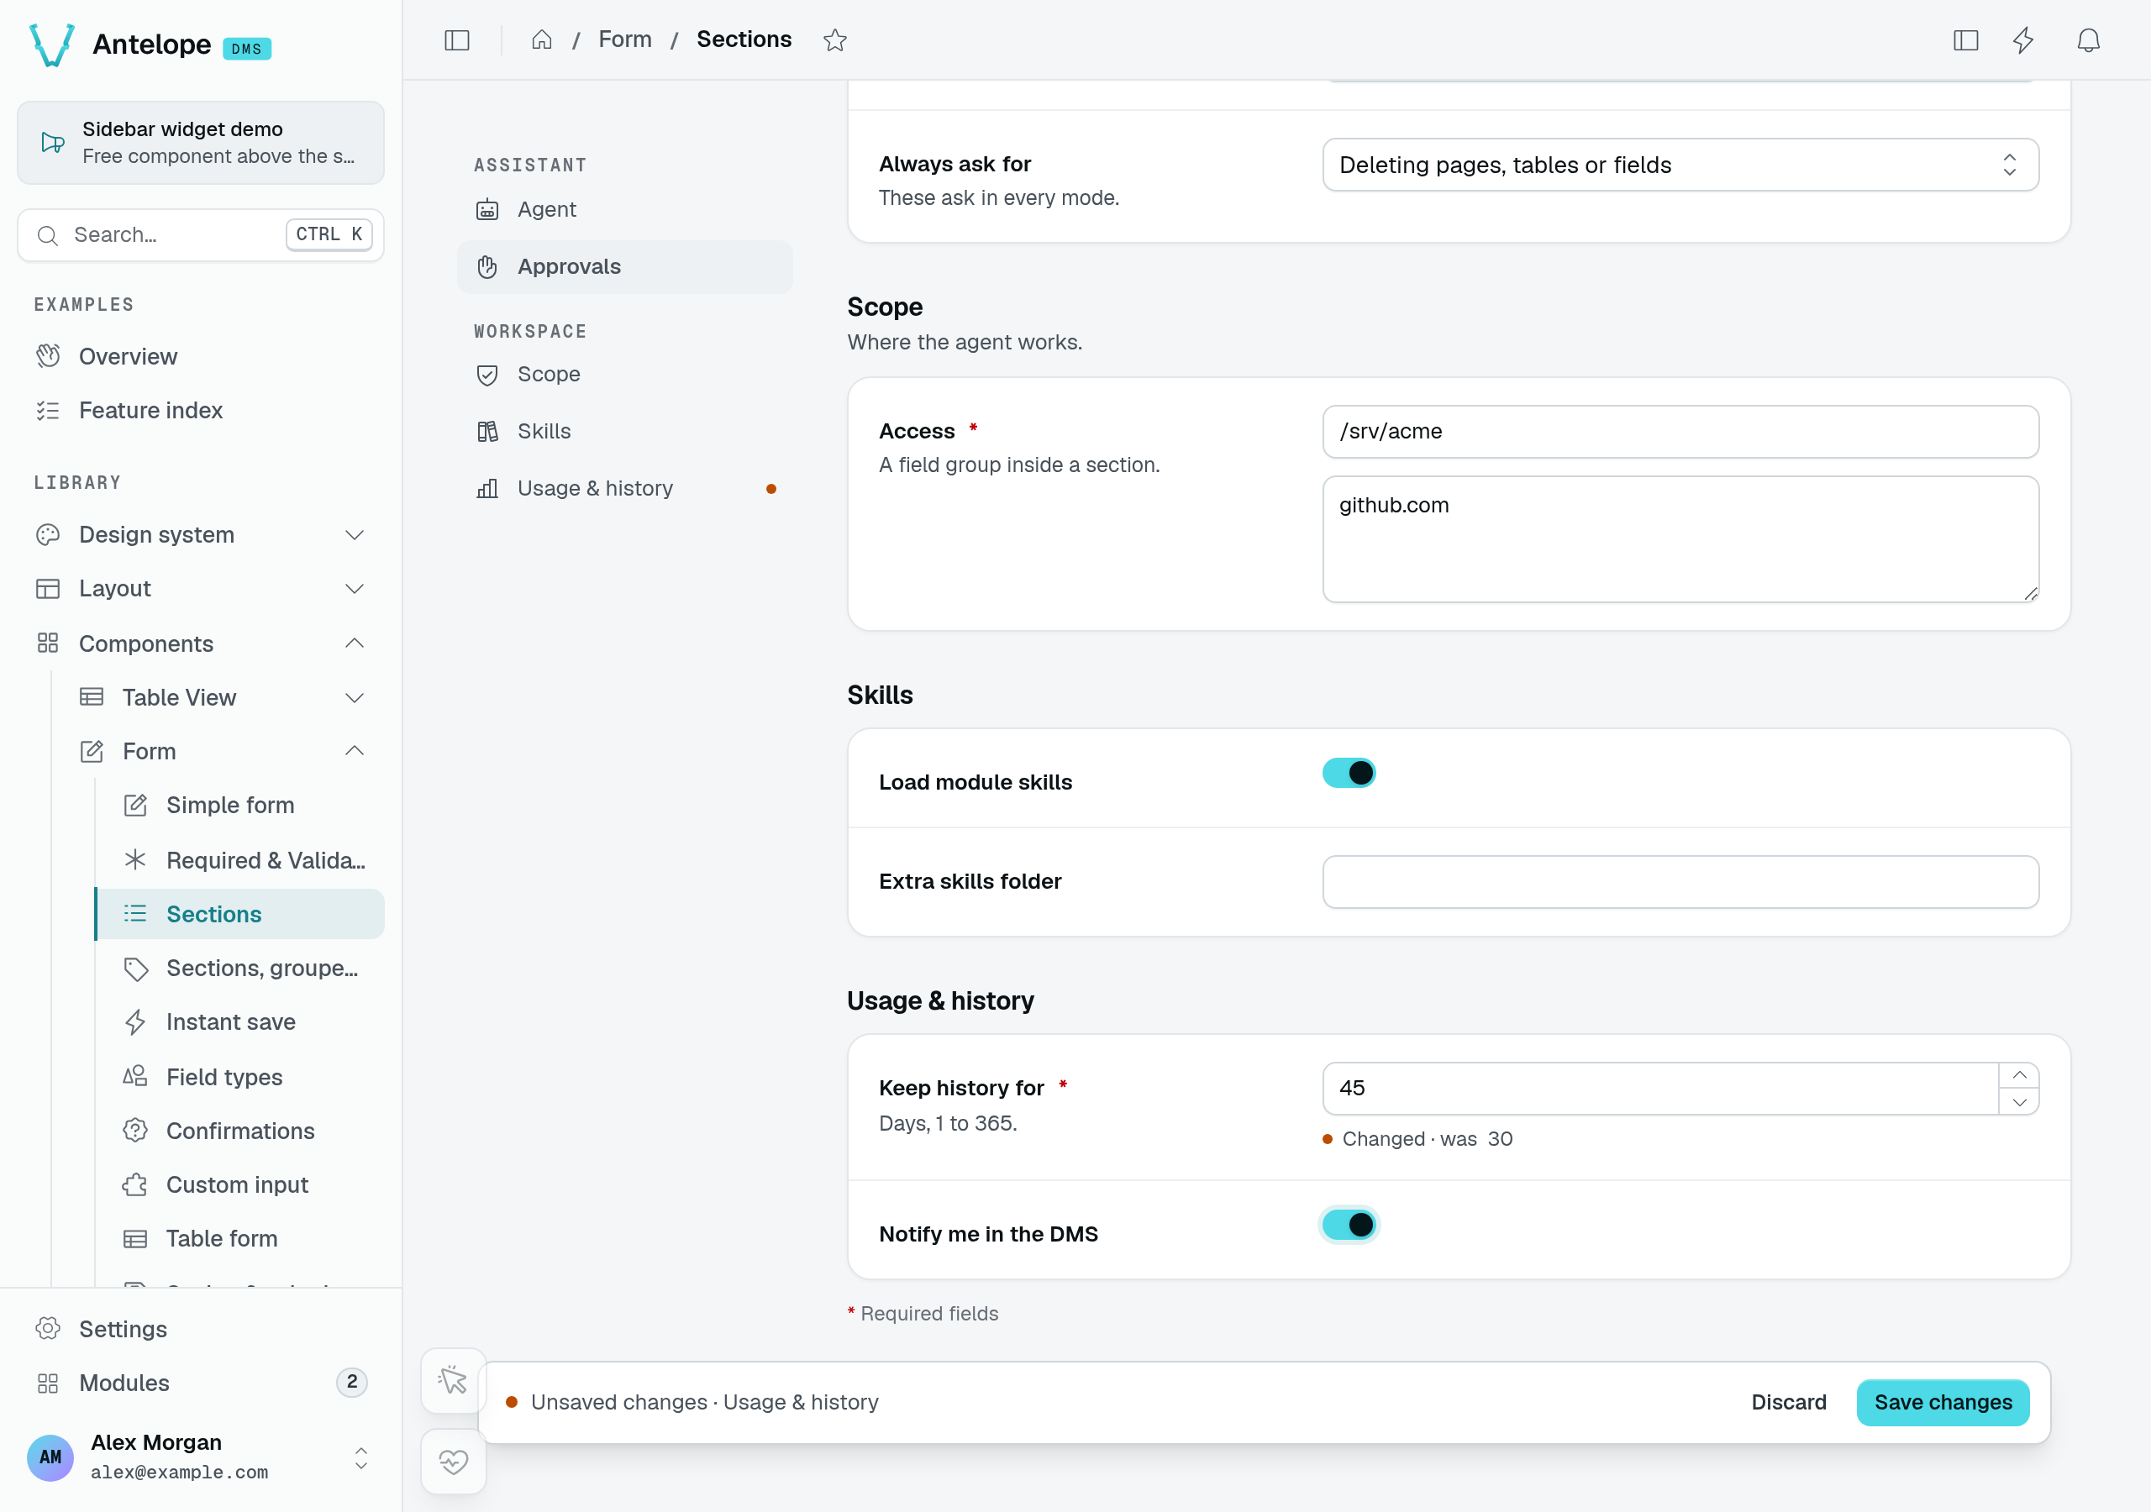
Task: Open the Always ask for dropdown
Action: (1680, 165)
